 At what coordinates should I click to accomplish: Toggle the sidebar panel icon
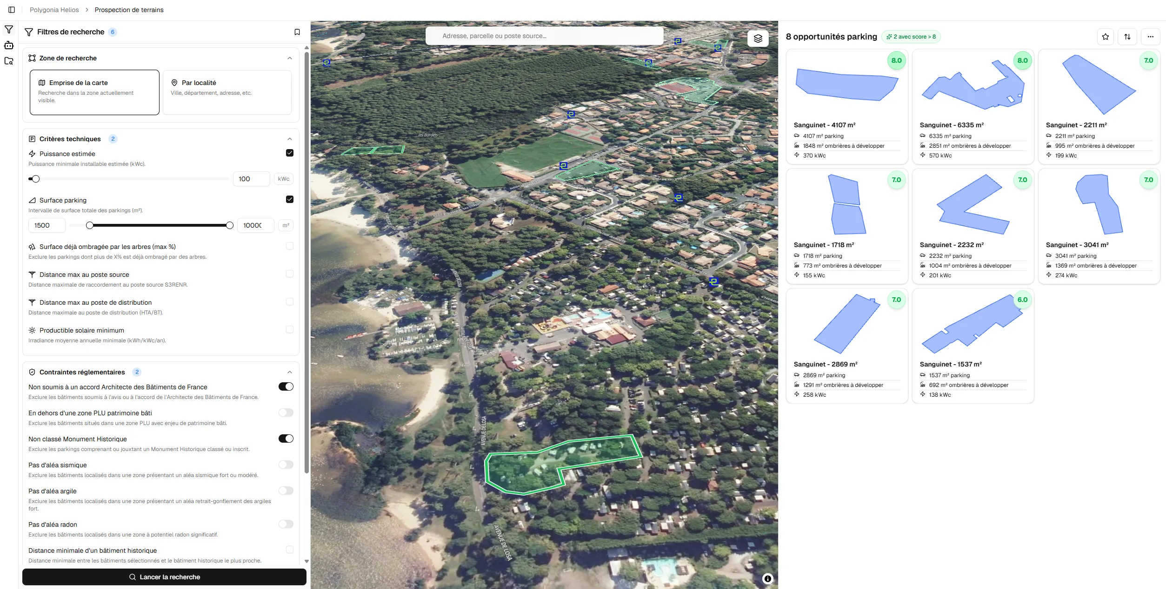(12, 10)
